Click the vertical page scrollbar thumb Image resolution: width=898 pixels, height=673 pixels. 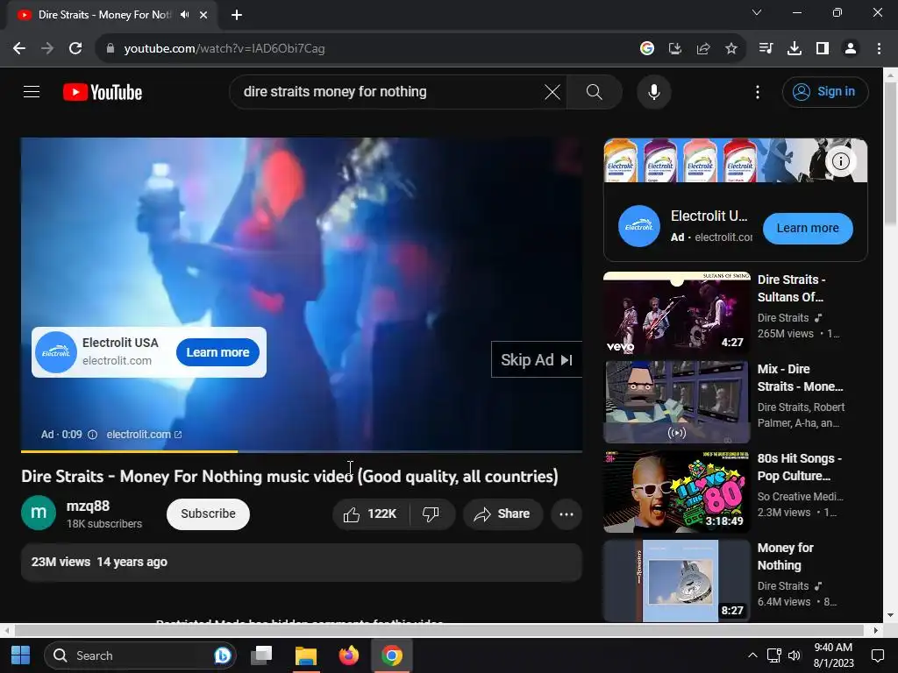891,153
